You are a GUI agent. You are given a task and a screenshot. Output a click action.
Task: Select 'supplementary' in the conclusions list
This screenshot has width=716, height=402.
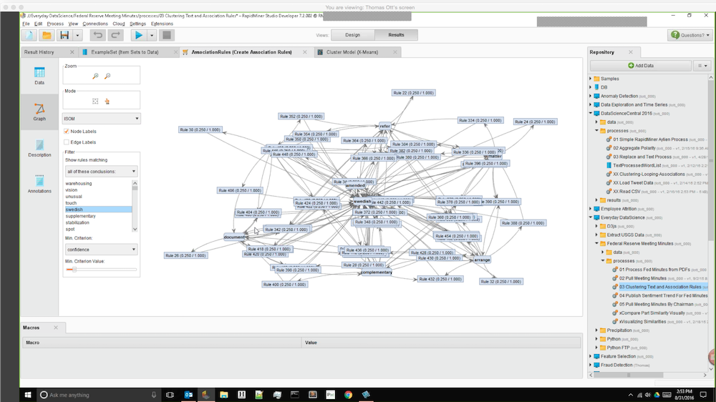[x=80, y=216]
